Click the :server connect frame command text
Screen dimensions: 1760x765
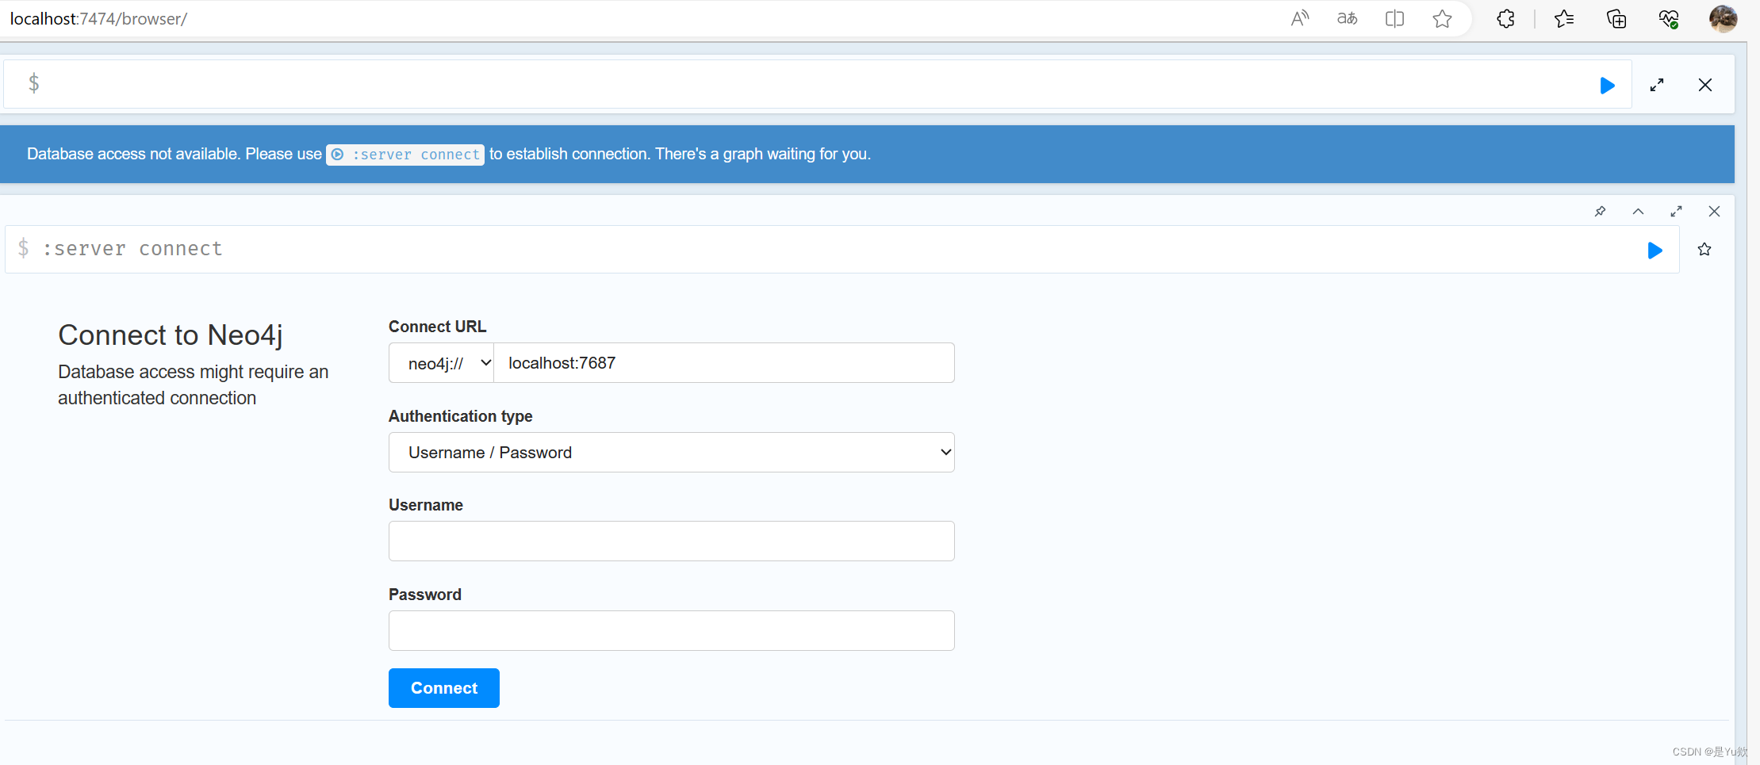132,249
